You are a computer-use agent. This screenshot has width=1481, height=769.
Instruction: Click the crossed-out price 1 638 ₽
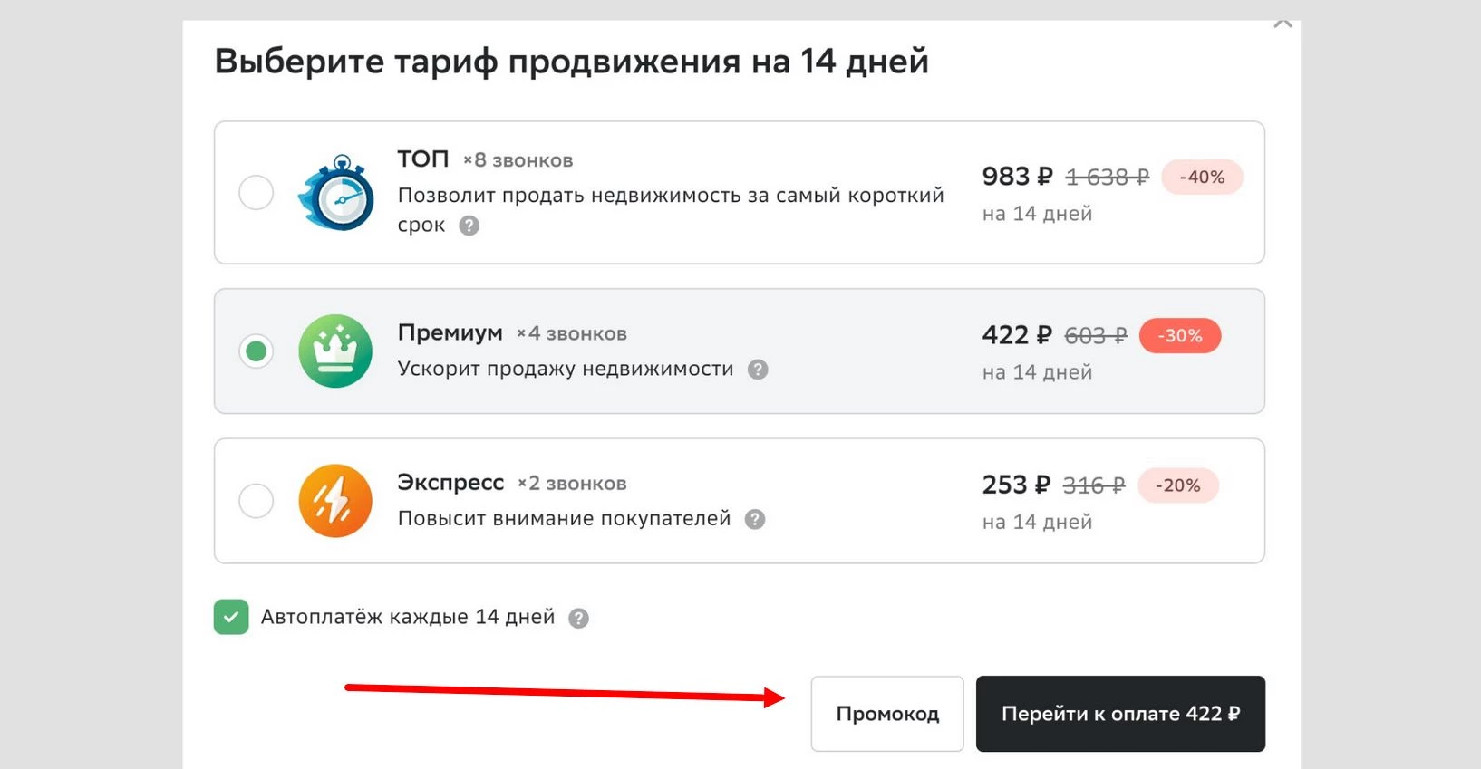click(x=1108, y=177)
